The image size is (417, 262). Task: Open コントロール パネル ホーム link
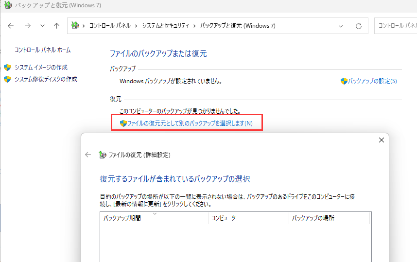pos(43,50)
